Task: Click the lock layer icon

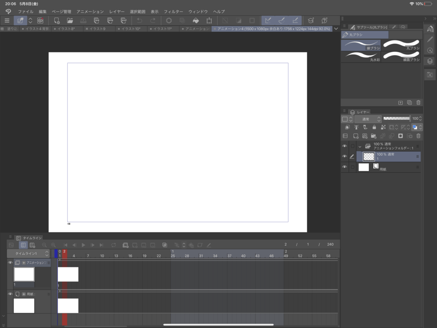Action: coord(374,127)
